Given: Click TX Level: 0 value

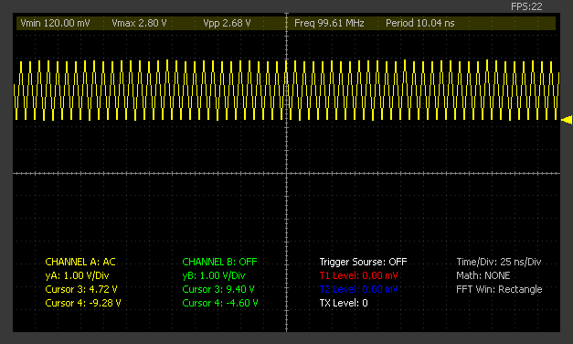Looking at the screenshot, I should click(x=344, y=303).
